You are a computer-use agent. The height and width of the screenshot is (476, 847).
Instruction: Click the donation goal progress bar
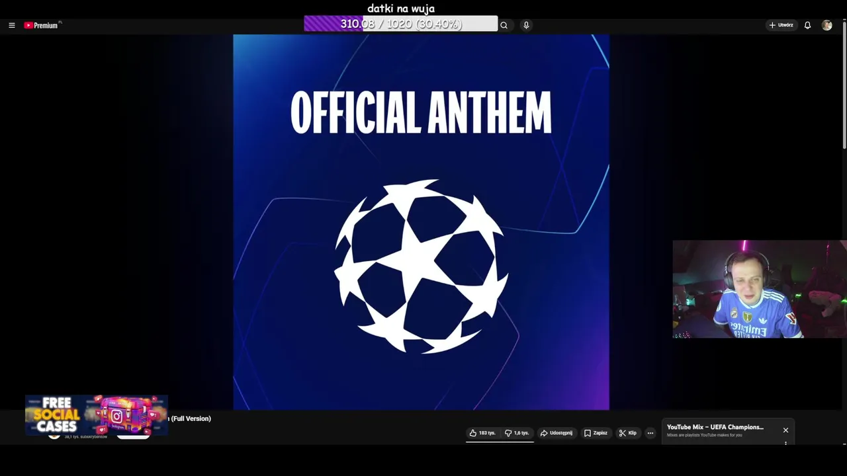(x=401, y=24)
